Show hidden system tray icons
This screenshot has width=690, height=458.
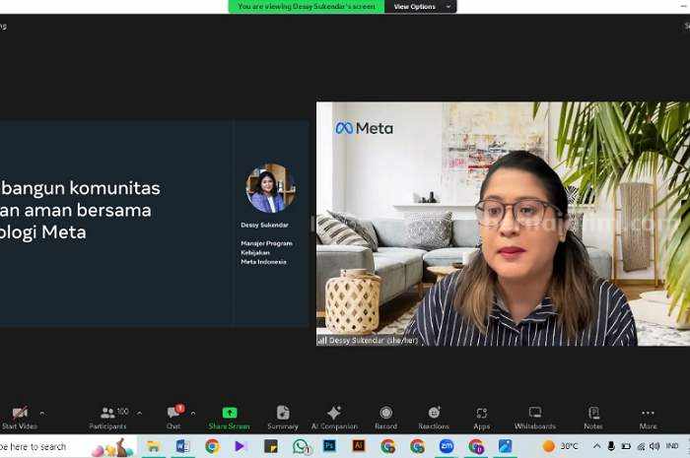click(597, 446)
